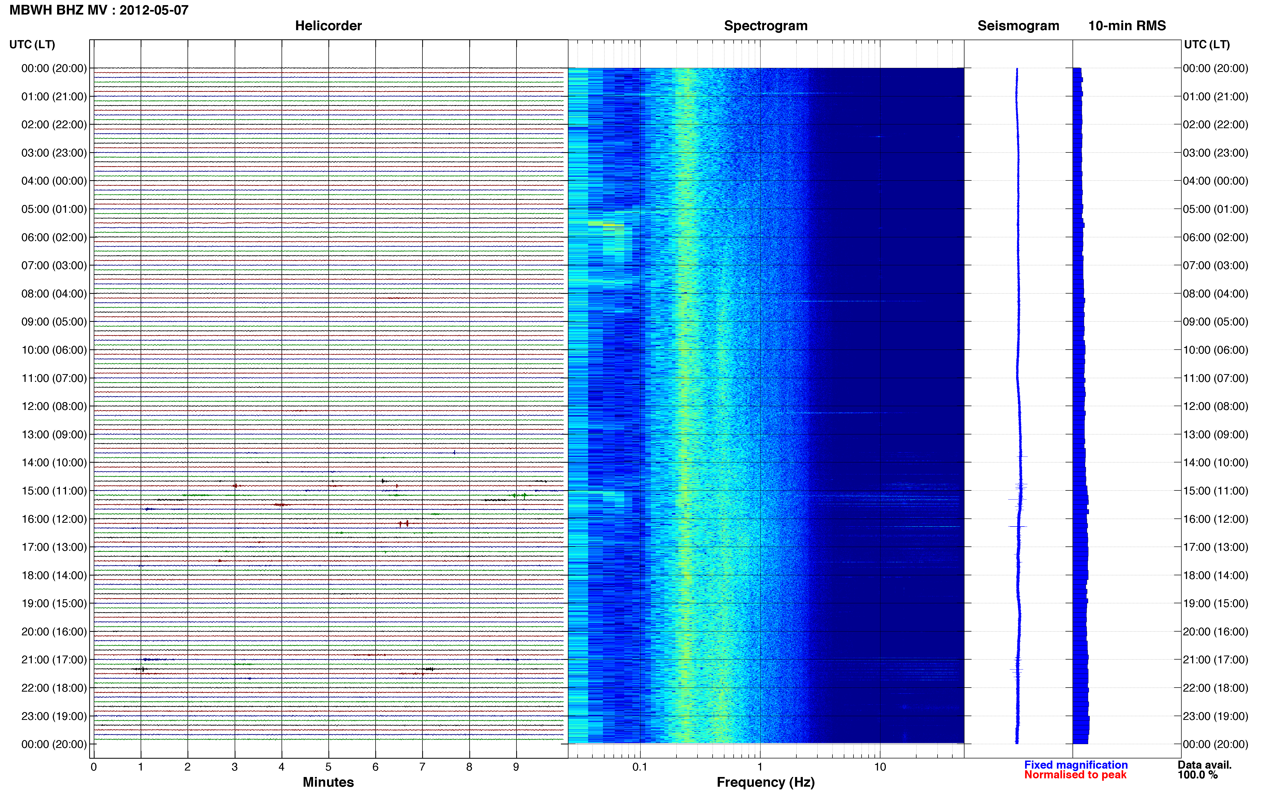Select minute tick label "7" under Helicorder
Viewport: 1277px width, 798px height.
(x=422, y=767)
